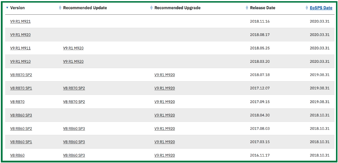
Task: Open recommended update in V8 R860 SP2 row
Action: click(74, 129)
